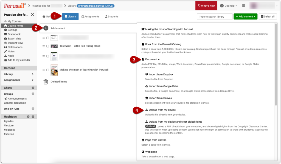The height and width of the screenshot is (164, 281).
Task: Open the Deleted items trash icon
Action: click(x=46, y=82)
